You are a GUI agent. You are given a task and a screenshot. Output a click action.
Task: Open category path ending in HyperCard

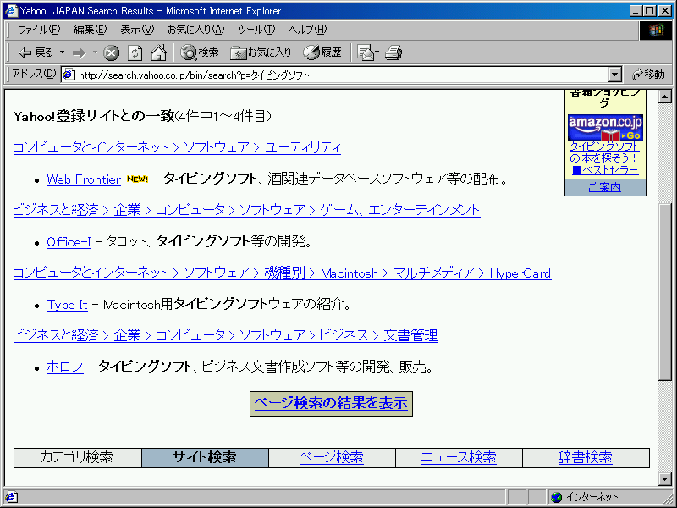[x=282, y=273]
